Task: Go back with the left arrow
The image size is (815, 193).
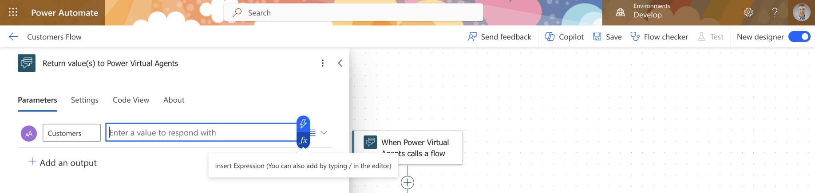Action: (x=13, y=37)
